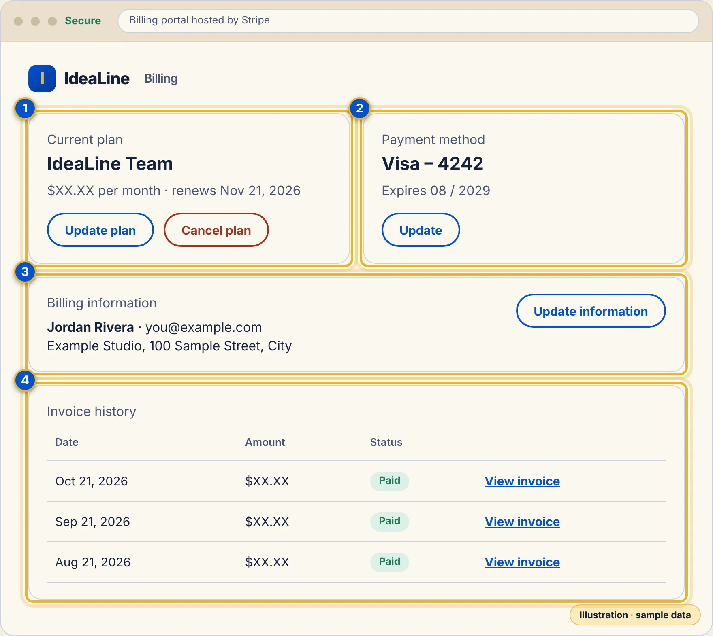Click the Sep 21, 2026 date cell
Image resolution: width=713 pixels, height=636 pixels.
click(x=93, y=522)
